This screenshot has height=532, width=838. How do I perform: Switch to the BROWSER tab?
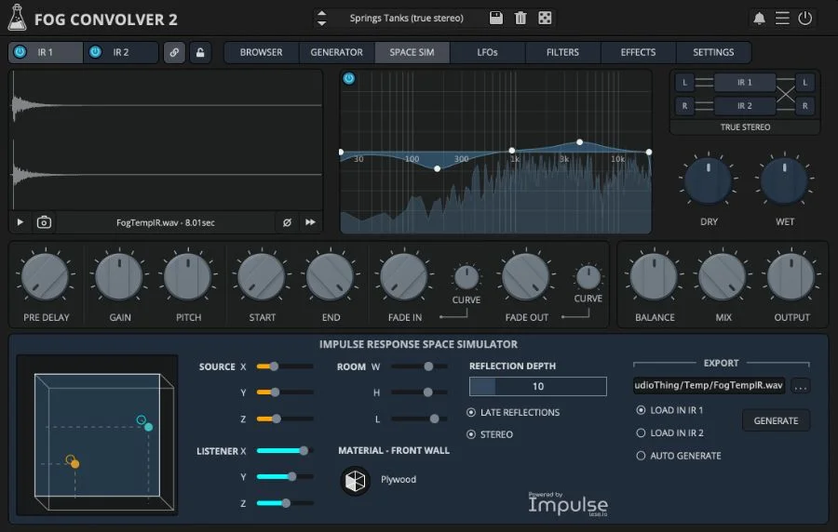pos(262,52)
